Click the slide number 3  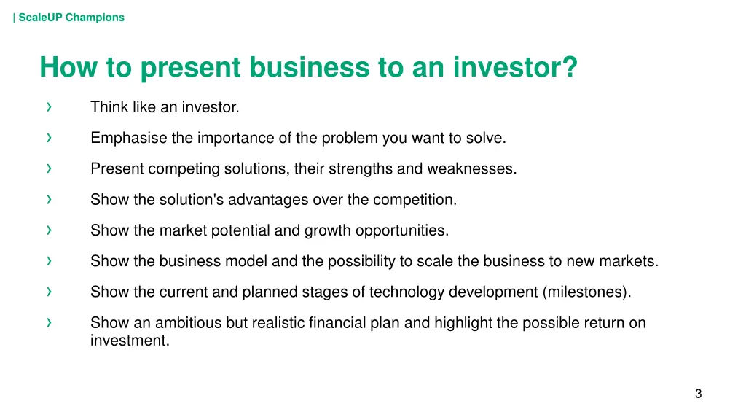699,394
